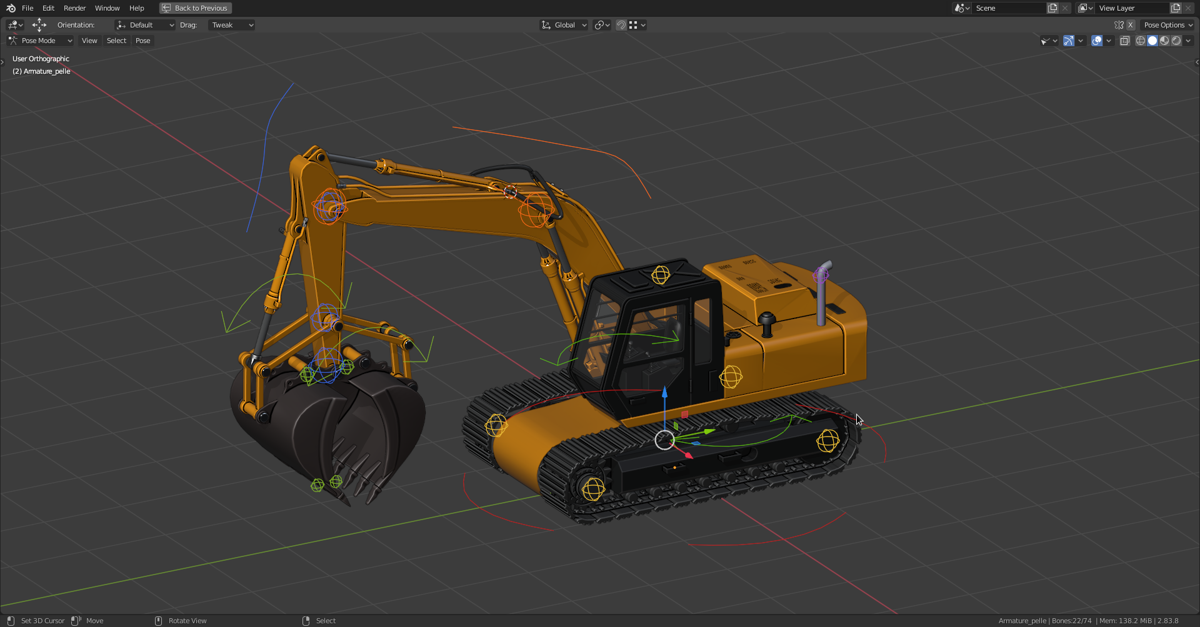The width and height of the screenshot is (1200, 627).
Task: Select the green bucket tip bone control
Action: 317,485
